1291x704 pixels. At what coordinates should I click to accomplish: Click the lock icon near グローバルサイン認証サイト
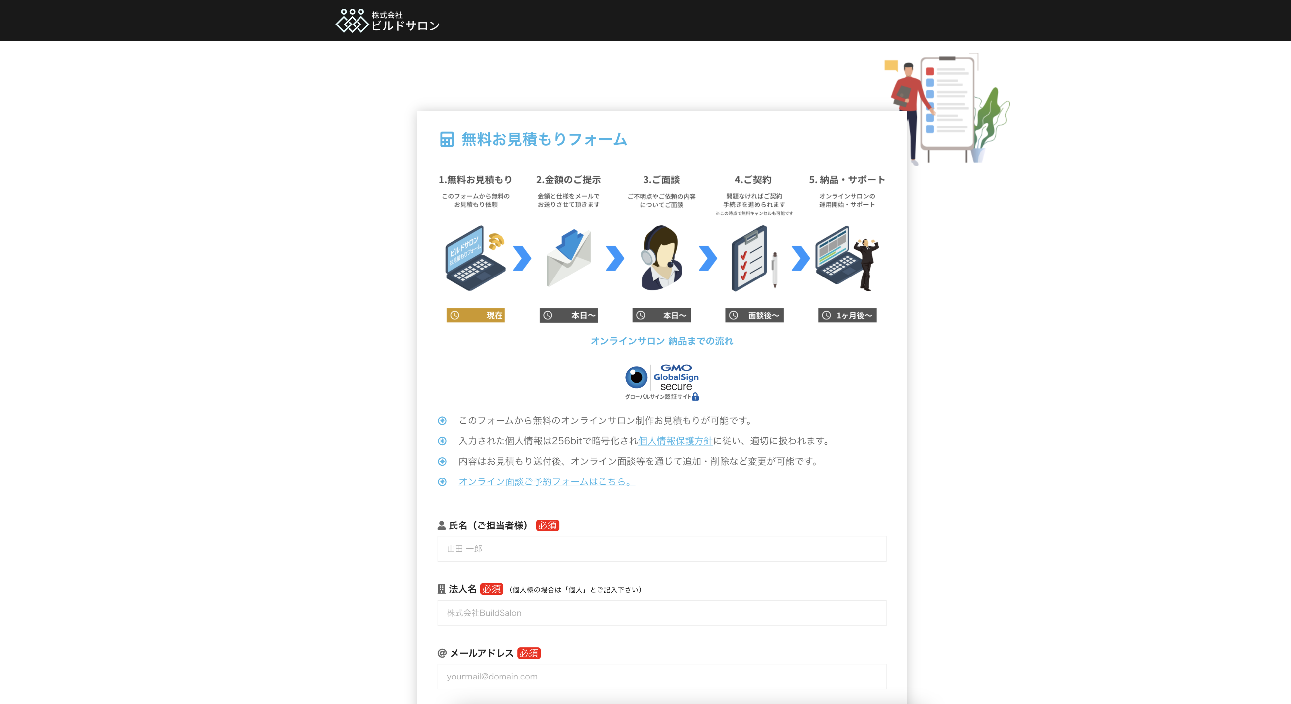696,397
